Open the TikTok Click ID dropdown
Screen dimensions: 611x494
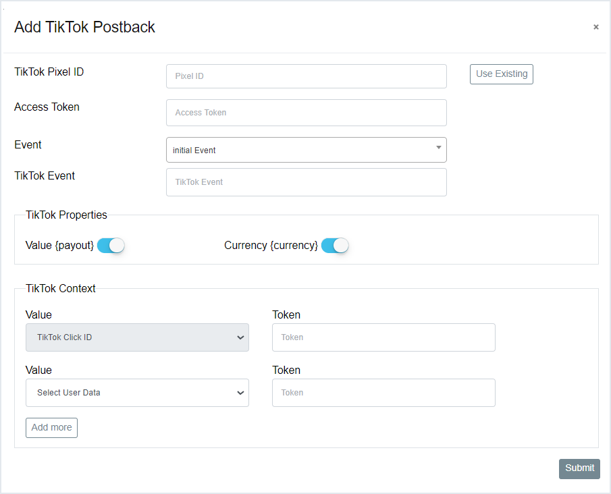tap(128, 337)
